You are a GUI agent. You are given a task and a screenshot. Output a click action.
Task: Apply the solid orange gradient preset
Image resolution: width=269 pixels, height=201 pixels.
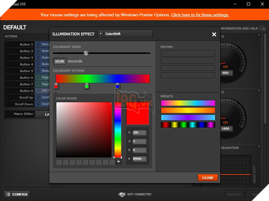187,111
